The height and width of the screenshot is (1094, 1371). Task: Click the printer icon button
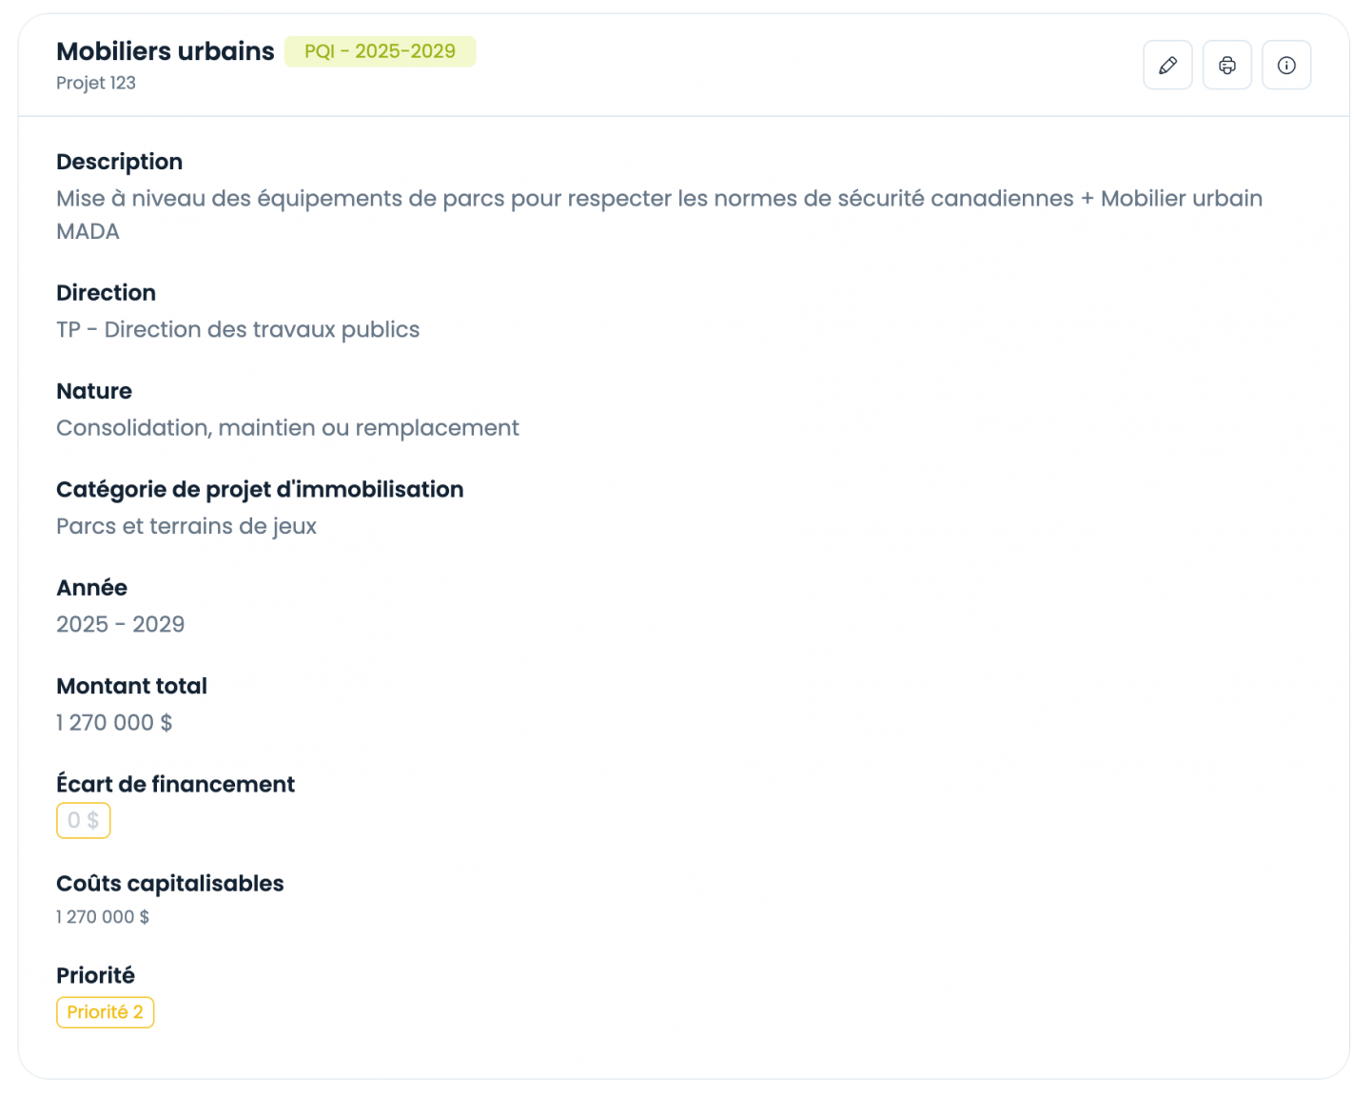coord(1227,65)
